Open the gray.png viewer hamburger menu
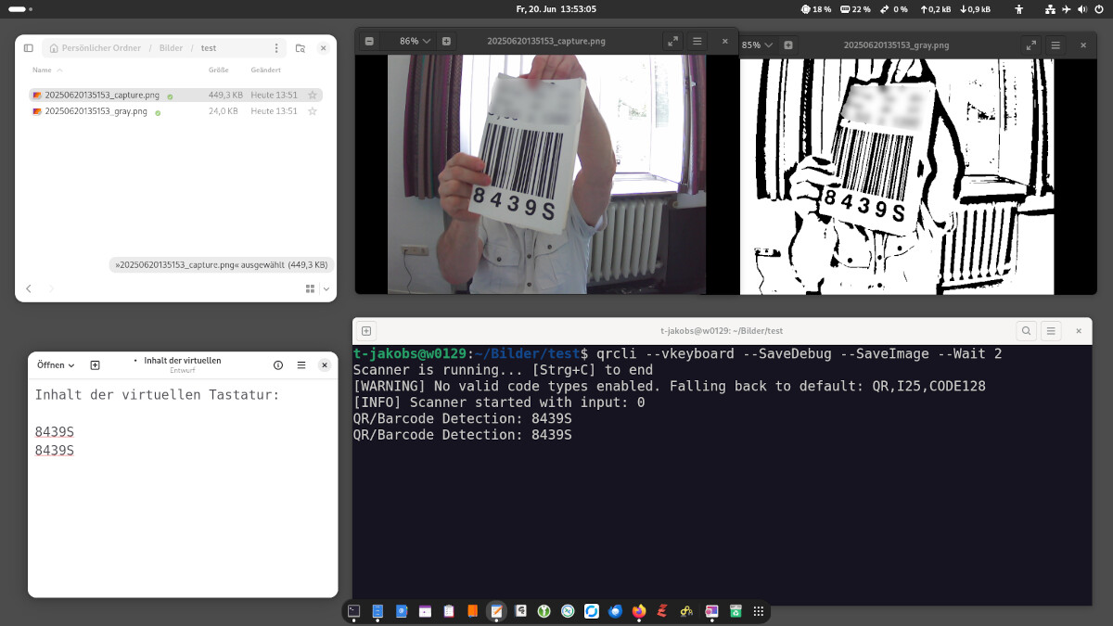1113x626 pixels. (x=1055, y=45)
